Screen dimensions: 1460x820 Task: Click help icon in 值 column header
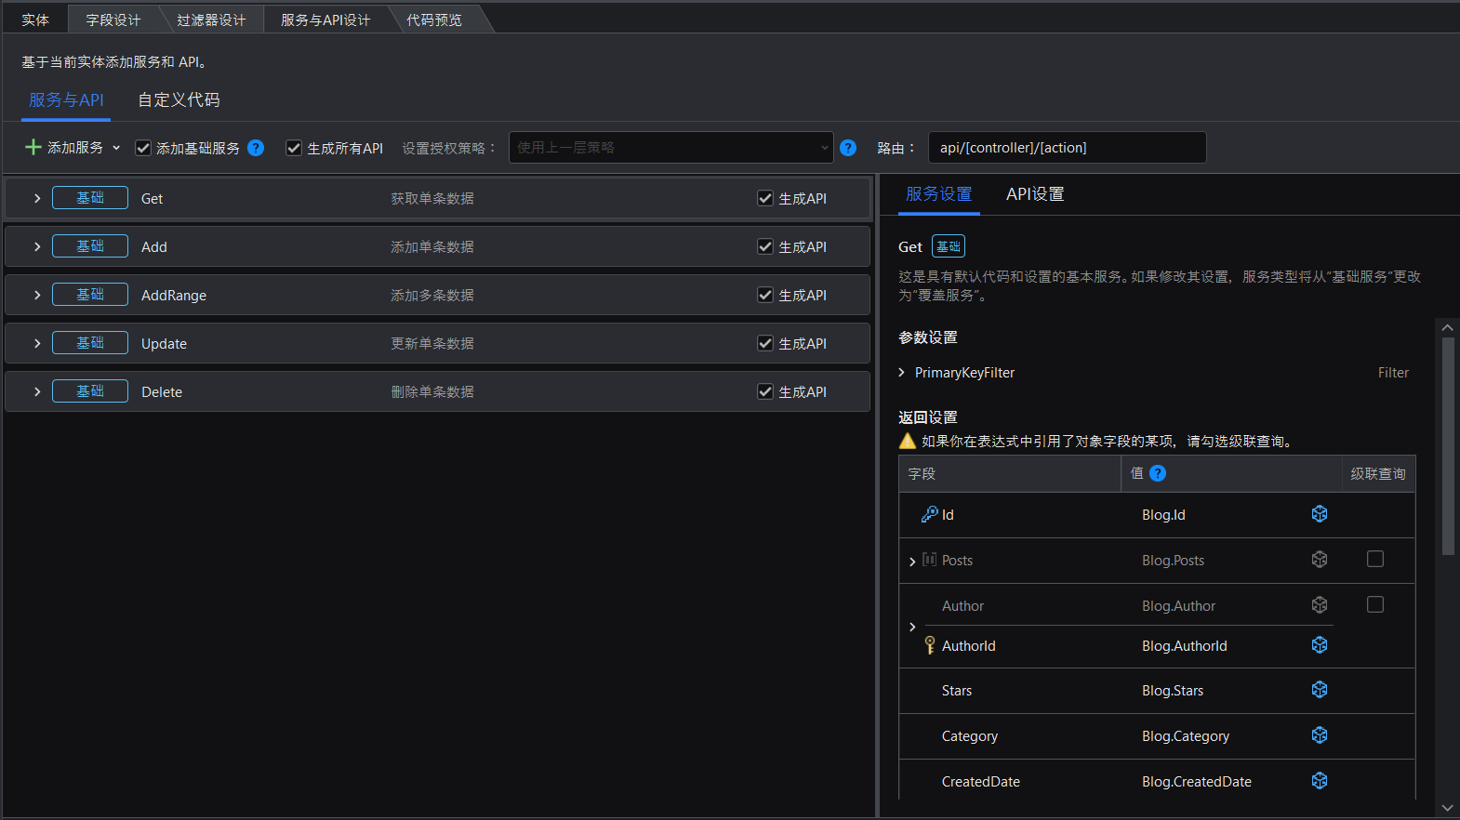pos(1158,473)
